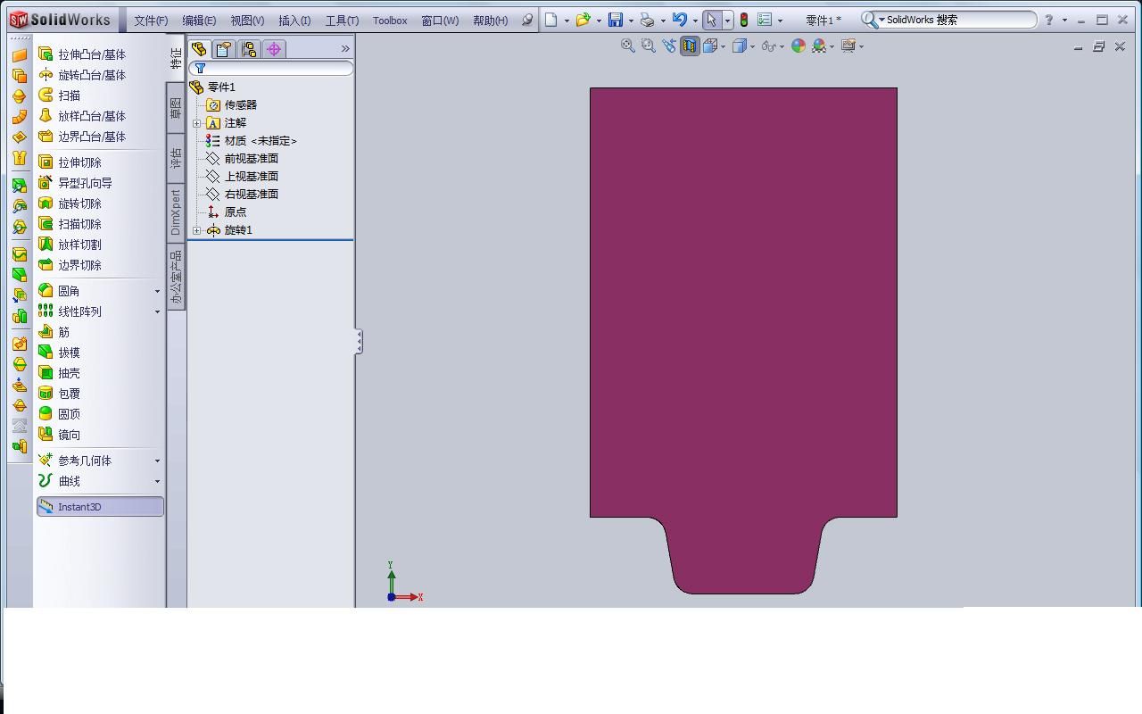Apply the 圆角 fillet feature
Viewport: 1142px width, 714px height.
59,291
